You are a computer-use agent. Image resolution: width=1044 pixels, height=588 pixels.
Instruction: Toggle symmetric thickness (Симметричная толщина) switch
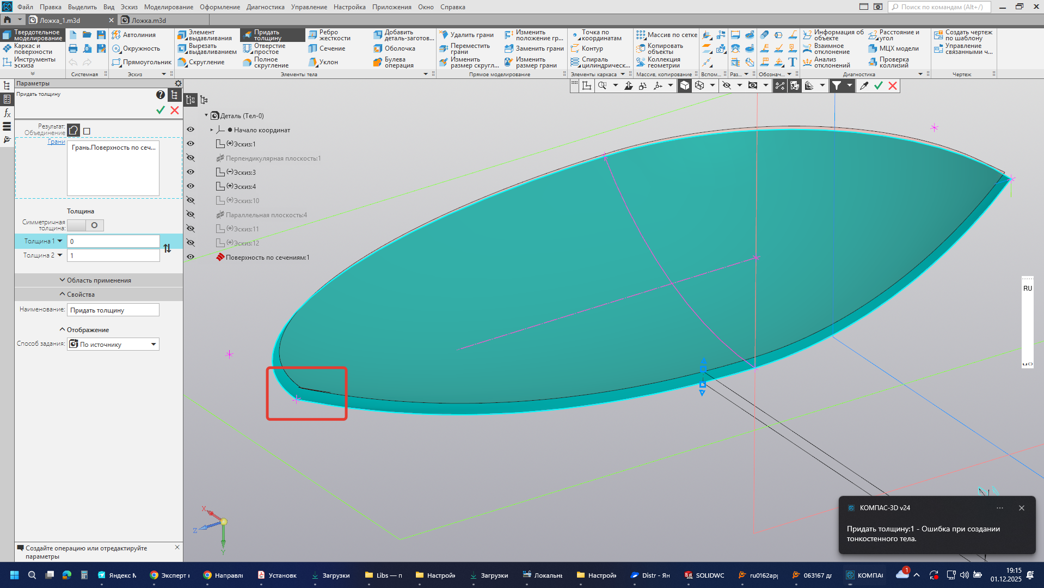coord(85,225)
